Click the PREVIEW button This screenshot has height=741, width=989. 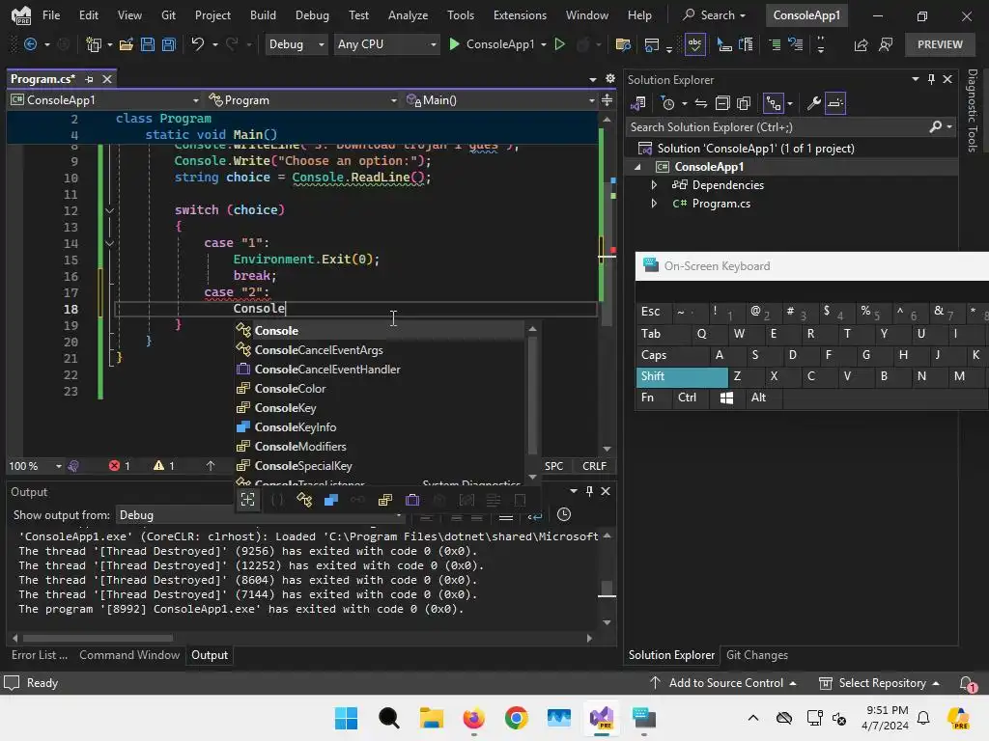coord(940,44)
